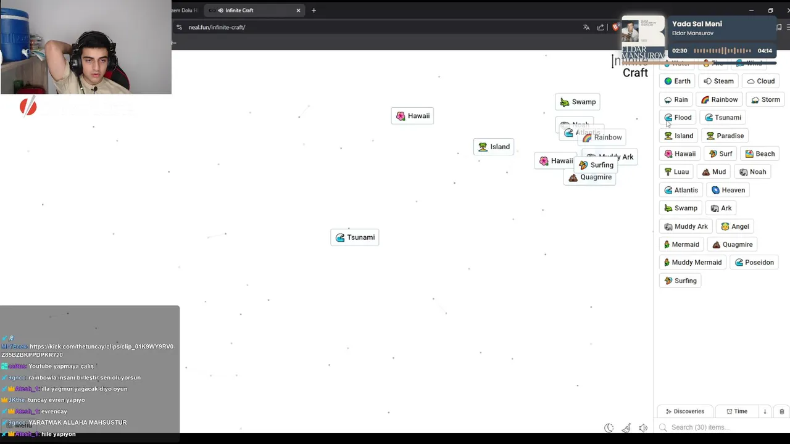Open a new browser tab
The image size is (790, 444).
tap(314, 10)
